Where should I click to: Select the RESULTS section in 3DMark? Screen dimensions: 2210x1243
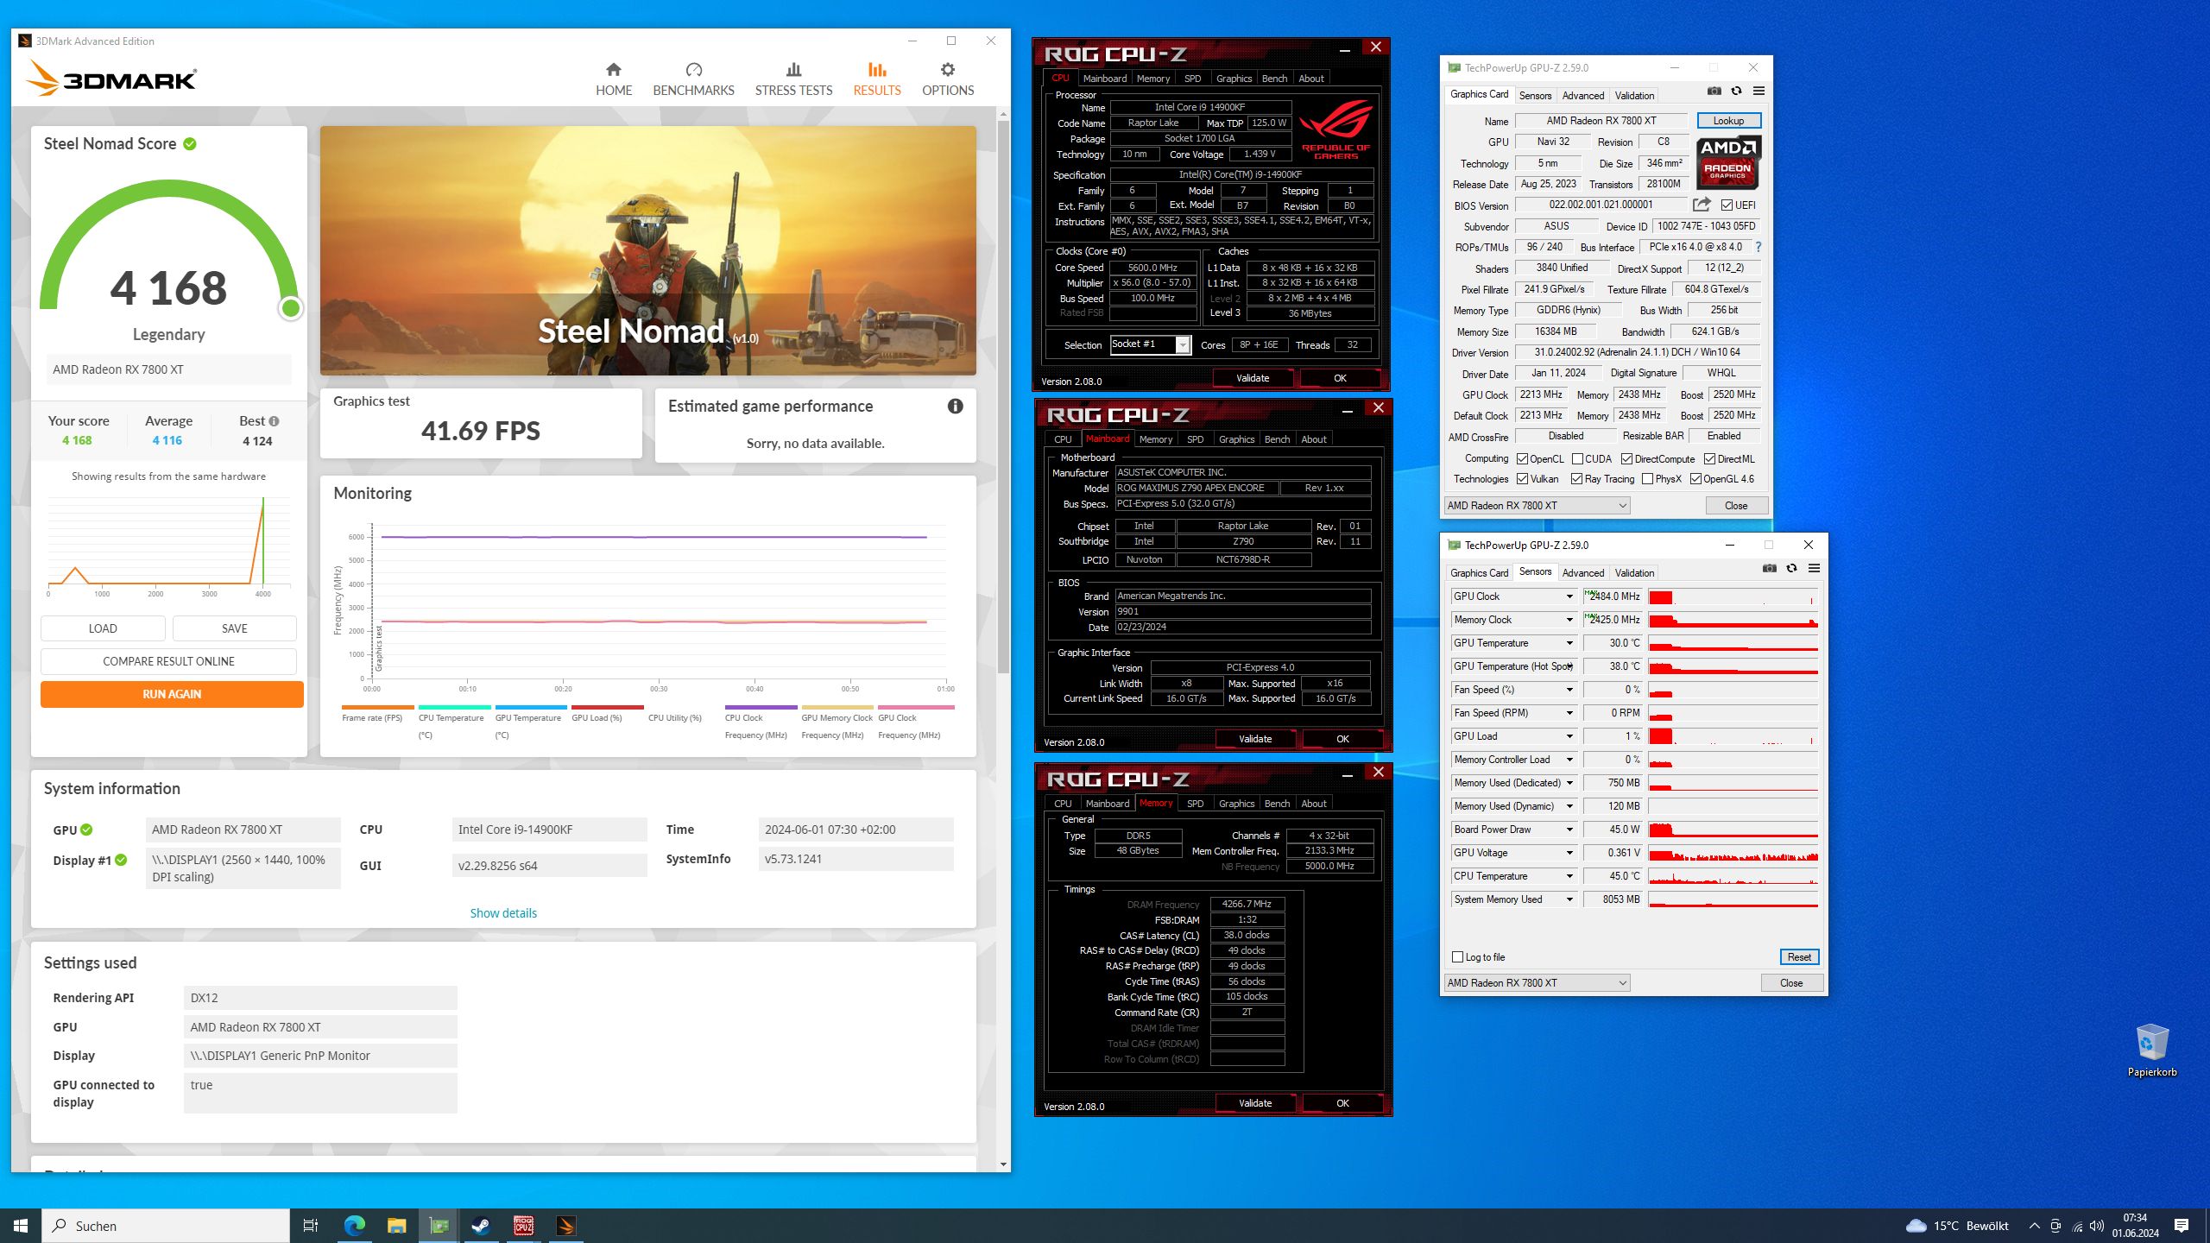[877, 79]
